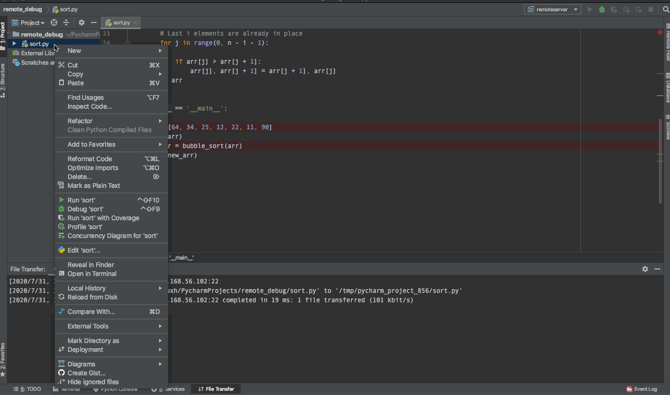
Task: Toggle the Z: Structure tool window button
Action: [3, 80]
